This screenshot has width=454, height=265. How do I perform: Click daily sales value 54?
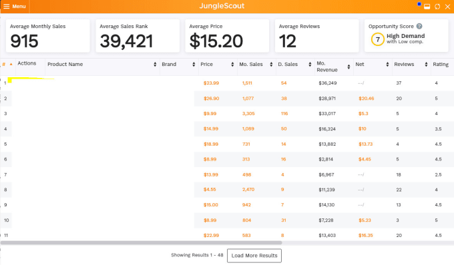click(x=284, y=83)
